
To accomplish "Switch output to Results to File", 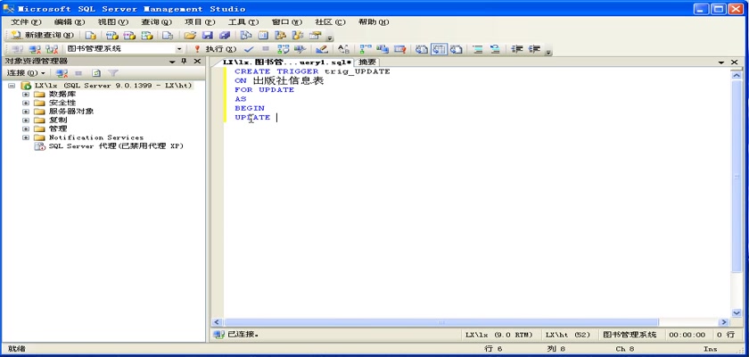I will pyautogui.click(x=457, y=49).
